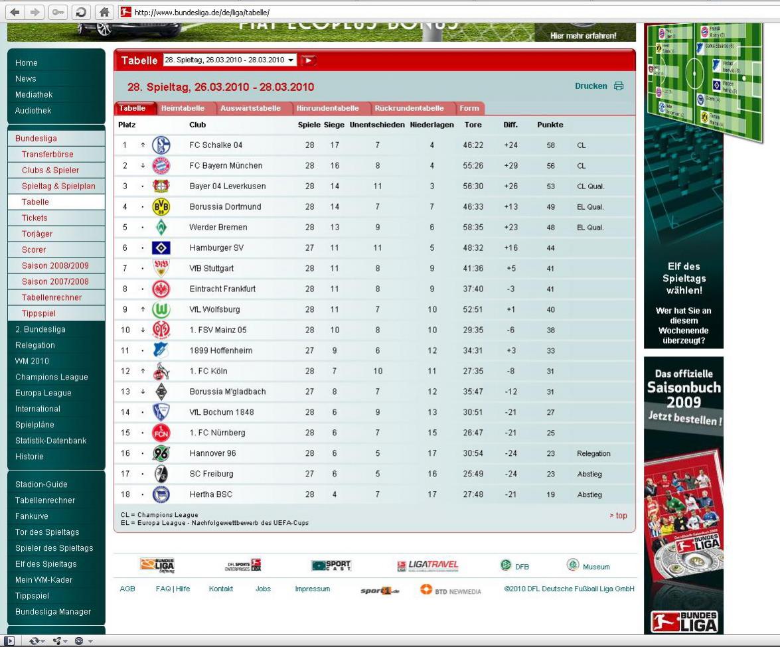Click the Bayer 04 Leverkusen logo
The image size is (780, 647).
(x=161, y=186)
